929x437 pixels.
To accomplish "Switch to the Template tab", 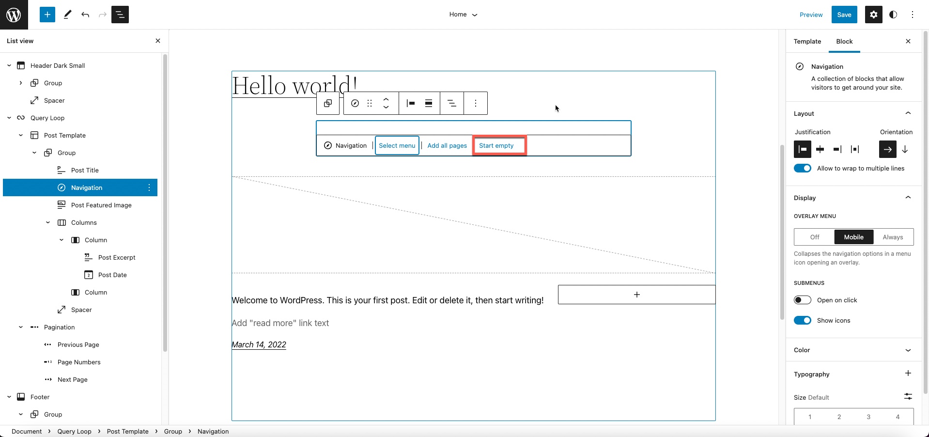I will click(x=807, y=41).
